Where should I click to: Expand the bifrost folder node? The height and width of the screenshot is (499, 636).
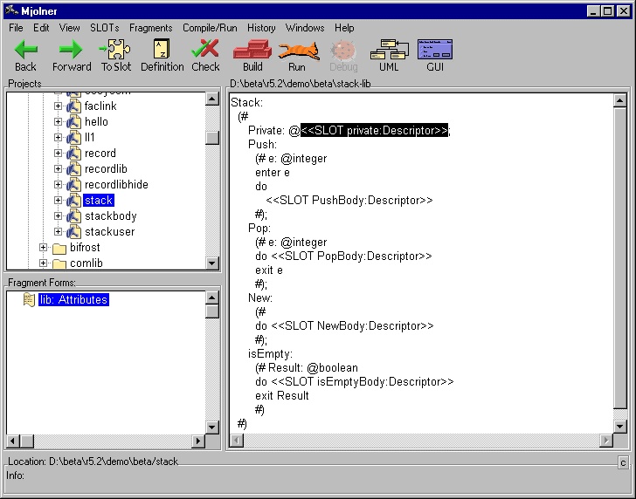(x=43, y=248)
